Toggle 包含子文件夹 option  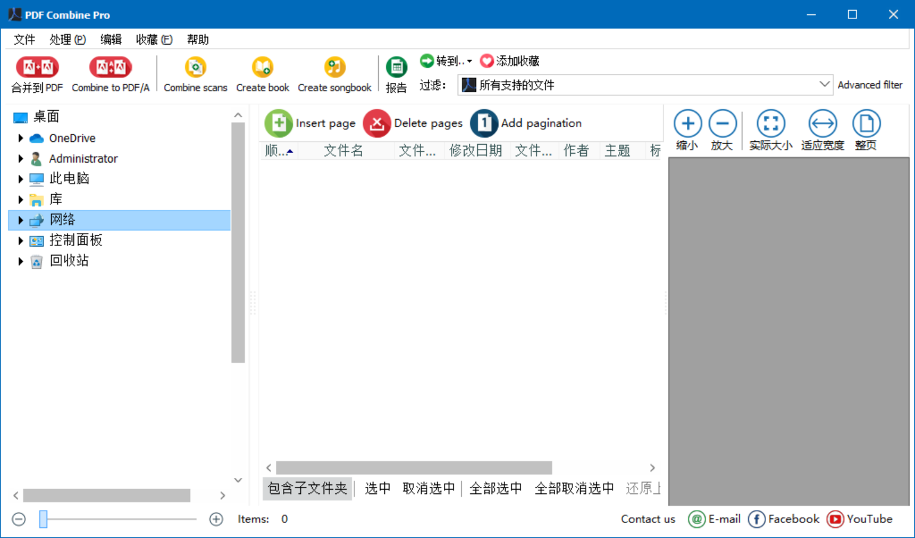(307, 489)
